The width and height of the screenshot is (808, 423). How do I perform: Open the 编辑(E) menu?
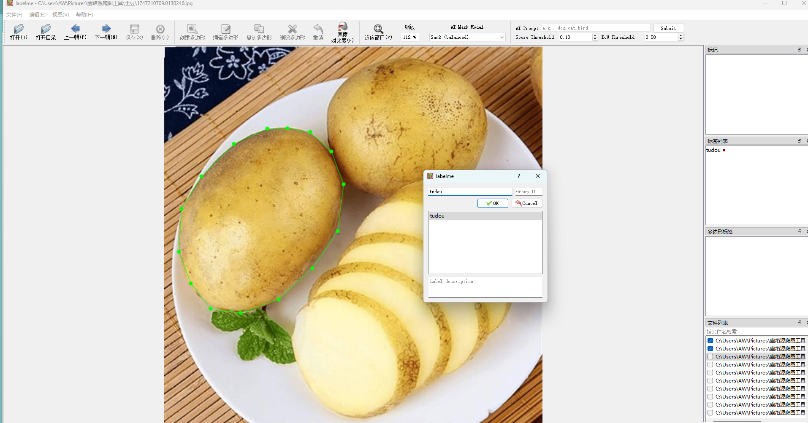37,15
